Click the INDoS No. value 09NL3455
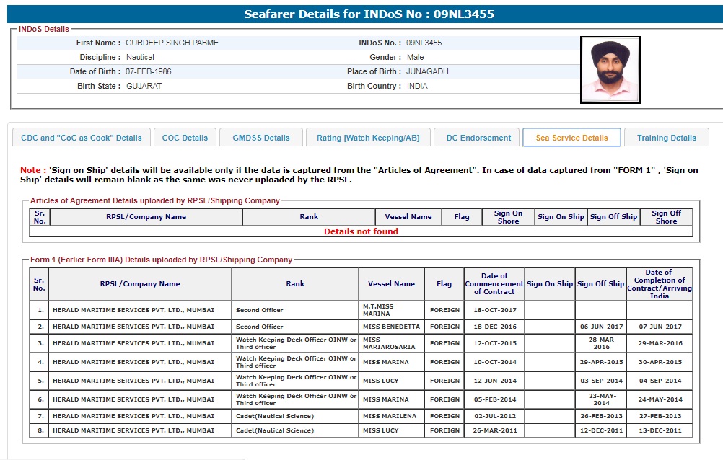 [x=424, y=43]
